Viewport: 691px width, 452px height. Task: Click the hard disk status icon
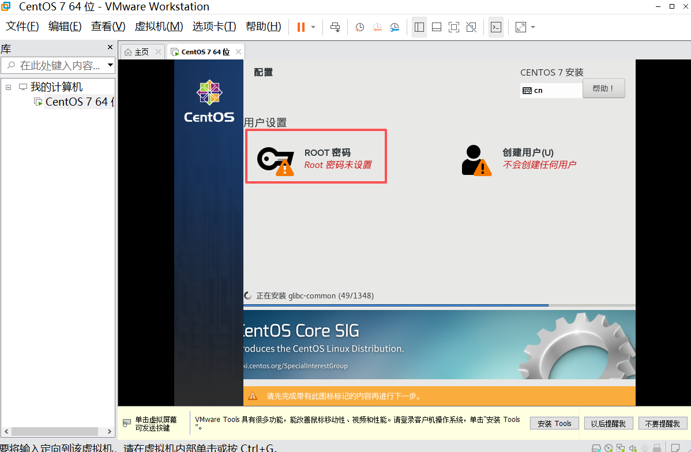click(596, 448)
